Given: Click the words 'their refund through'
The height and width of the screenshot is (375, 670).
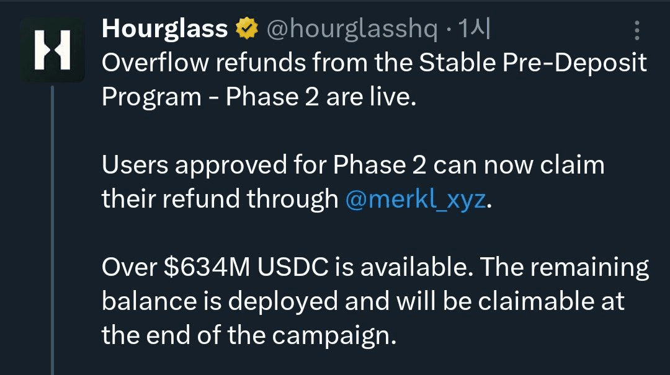Looking at the screenshot, I should pyautogui.click(x=219, y=199).
